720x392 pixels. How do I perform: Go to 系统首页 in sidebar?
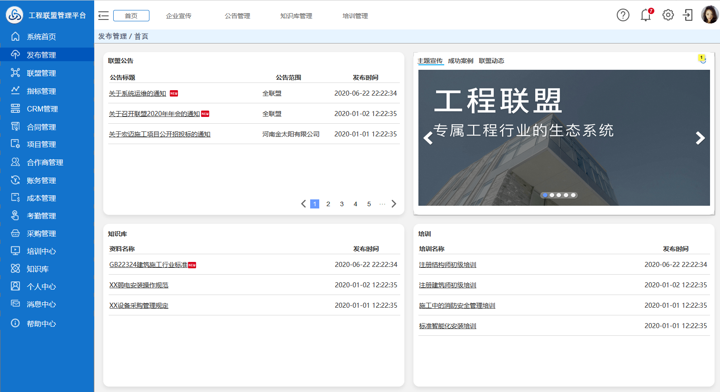pyautogui.click(x=41, y=37)
